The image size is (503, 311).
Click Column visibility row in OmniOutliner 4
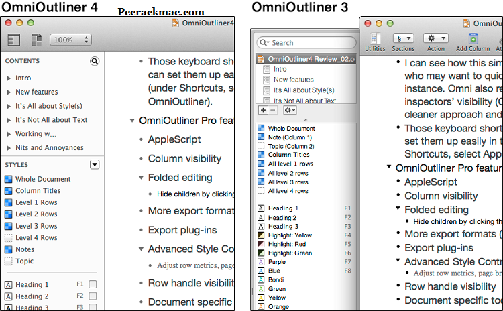tap(184, 158)
